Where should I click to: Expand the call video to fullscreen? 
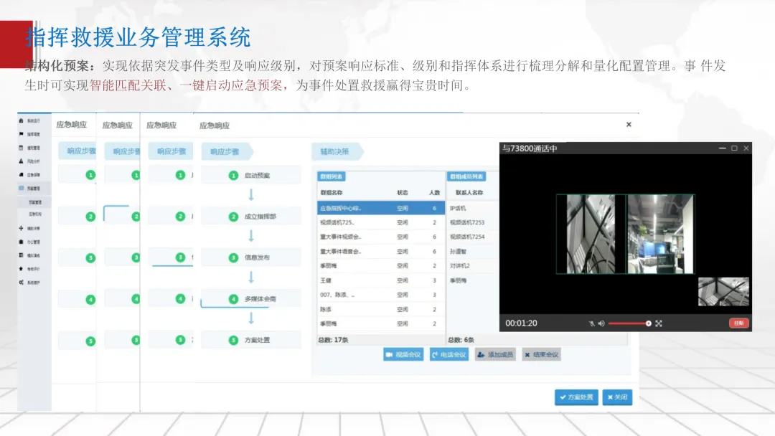659,323
